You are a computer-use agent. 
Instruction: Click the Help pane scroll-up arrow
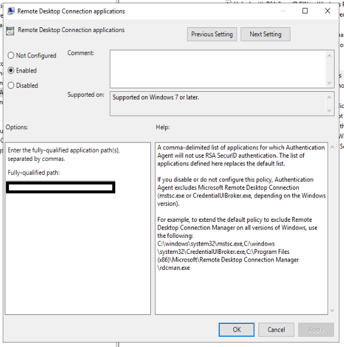click(x=332, y=147)
